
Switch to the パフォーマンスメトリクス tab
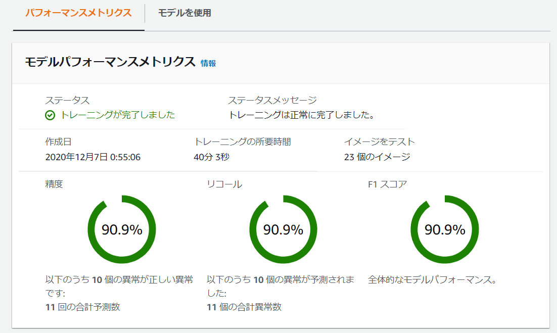coord(78,13)
